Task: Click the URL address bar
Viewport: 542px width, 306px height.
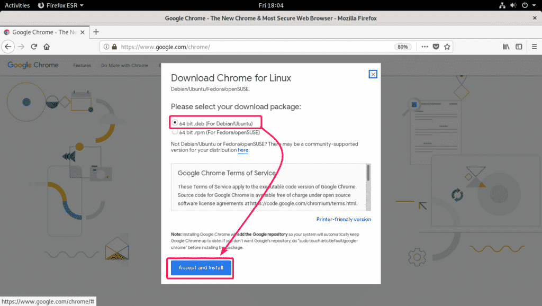Action: pyautogui.click(x=254, y=47)
